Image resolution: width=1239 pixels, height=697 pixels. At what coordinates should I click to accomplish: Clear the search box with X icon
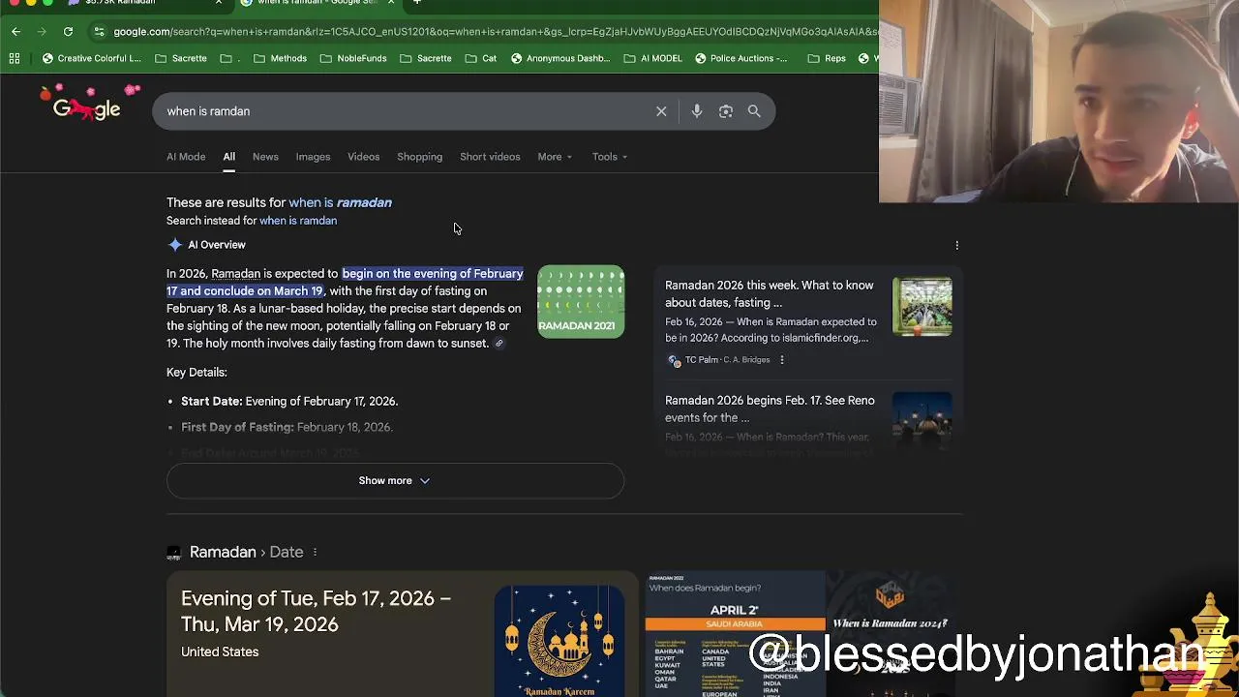click(661, 111)
